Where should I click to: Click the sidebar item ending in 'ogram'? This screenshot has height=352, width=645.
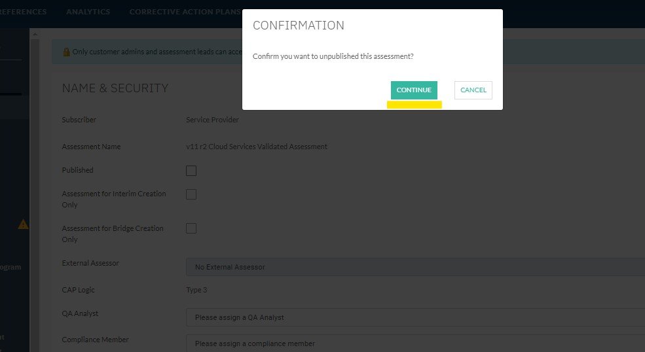(10, 267)
